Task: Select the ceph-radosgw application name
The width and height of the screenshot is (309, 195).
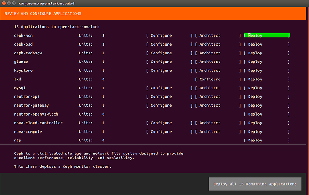Action: pyautogui.click(x=28, y=53)
